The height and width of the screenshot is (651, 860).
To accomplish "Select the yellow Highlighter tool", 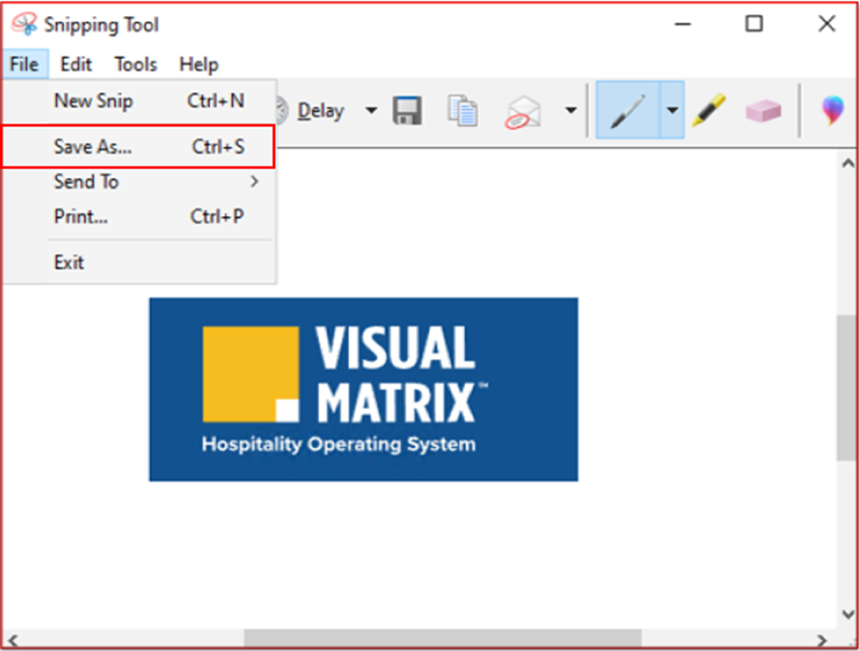I will [708, 111].
